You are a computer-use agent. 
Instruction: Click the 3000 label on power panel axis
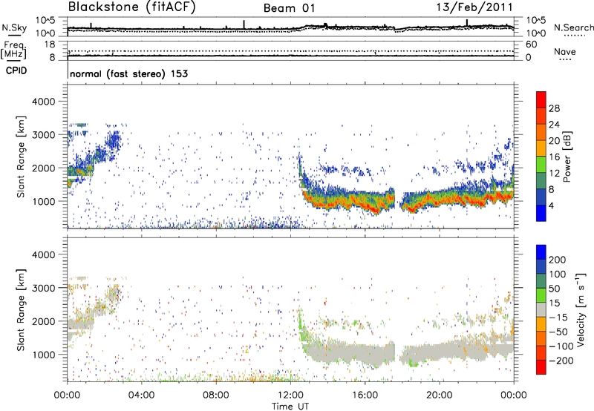[x=43, y=135]
